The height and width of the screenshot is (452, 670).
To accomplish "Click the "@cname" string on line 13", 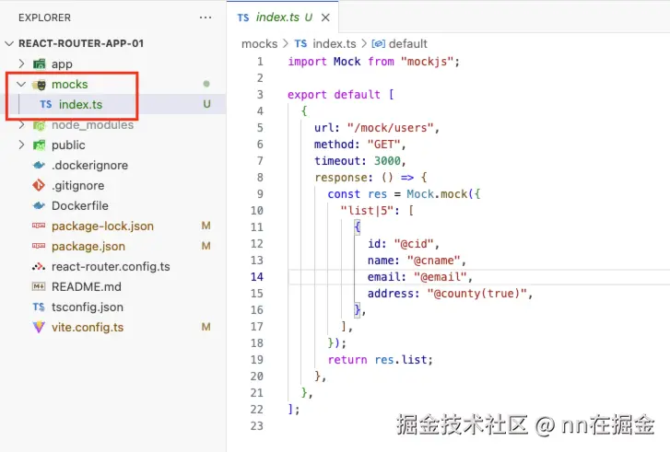I will coord(434,261).
